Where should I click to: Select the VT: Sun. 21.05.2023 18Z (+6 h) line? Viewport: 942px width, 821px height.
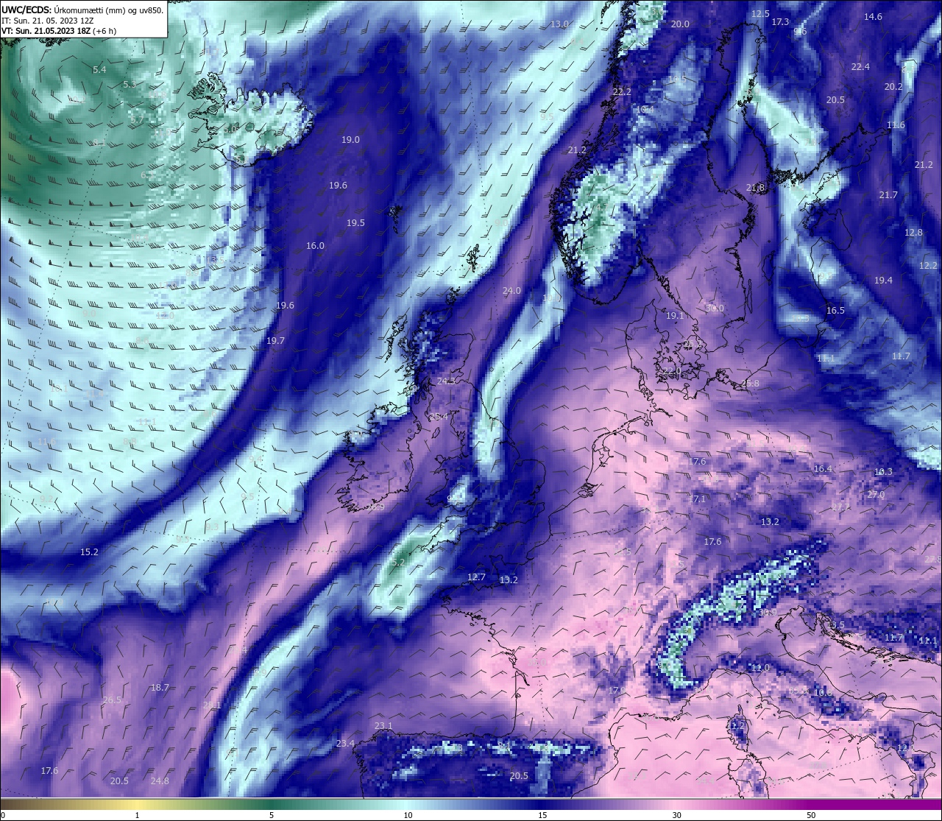tap(58, 31)
